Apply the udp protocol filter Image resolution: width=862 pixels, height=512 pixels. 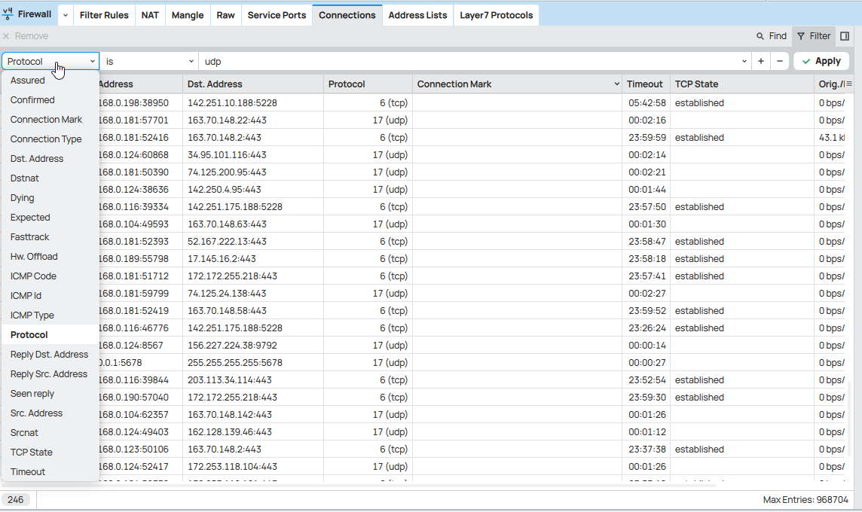coord(821,62)
